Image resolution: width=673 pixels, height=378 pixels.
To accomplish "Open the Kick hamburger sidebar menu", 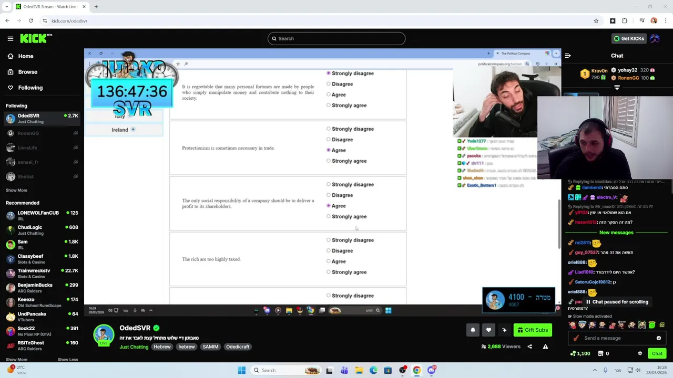I will point(10,38).
